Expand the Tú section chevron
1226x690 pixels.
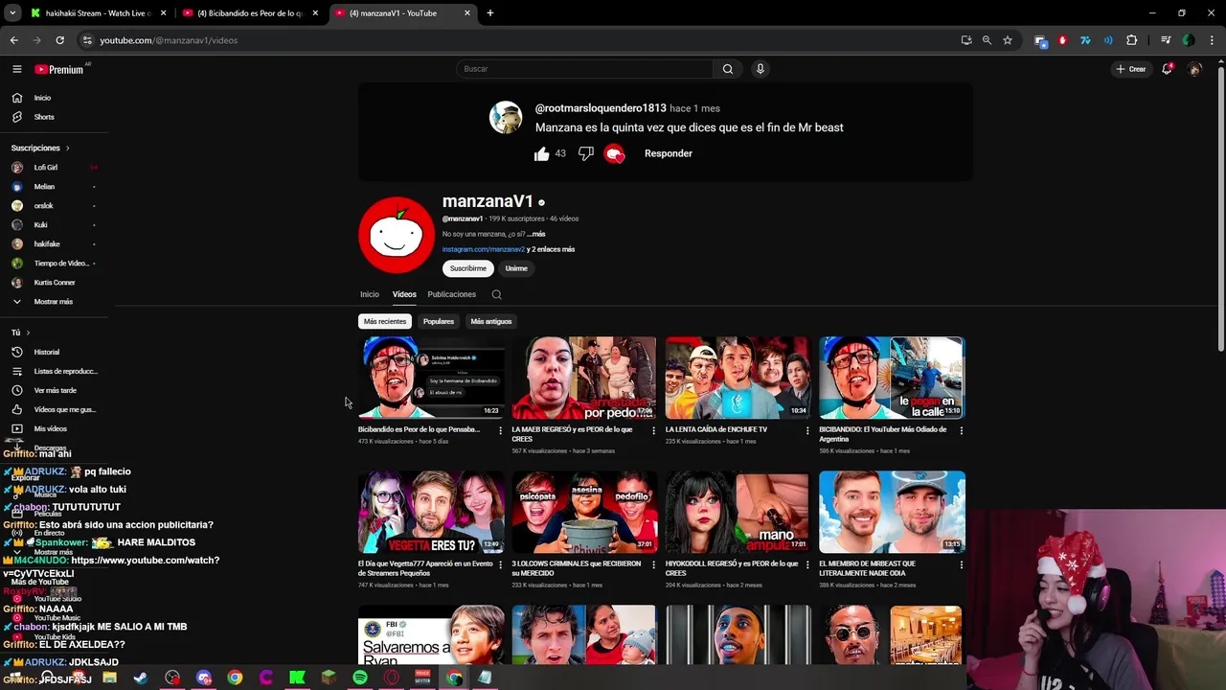click(x=28, y=333)
